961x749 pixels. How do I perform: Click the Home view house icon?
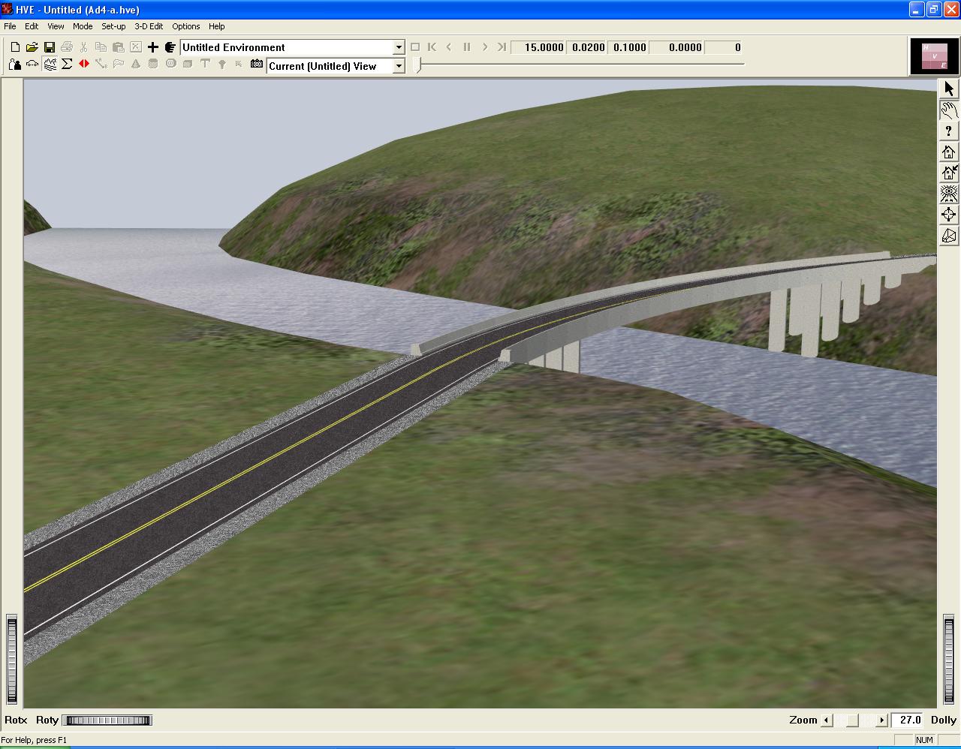949,152
